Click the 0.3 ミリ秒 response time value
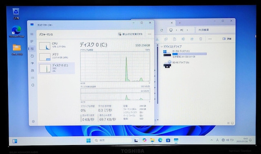 [x=105, y=110]
